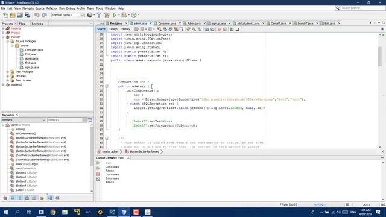Image resolution: width=386 pixels, height=217 pixels.
Task: Switch to the Files panel tab
Action: (x=22, y=24)
